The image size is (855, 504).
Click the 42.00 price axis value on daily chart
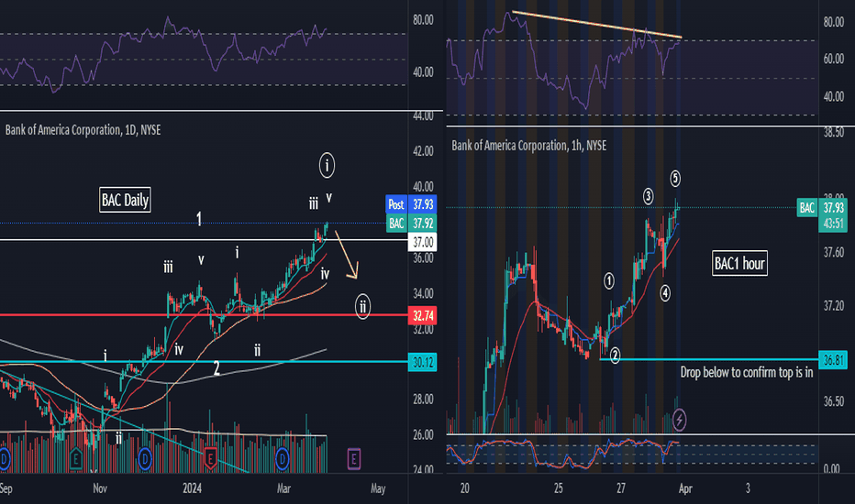(x=423, y=151)
